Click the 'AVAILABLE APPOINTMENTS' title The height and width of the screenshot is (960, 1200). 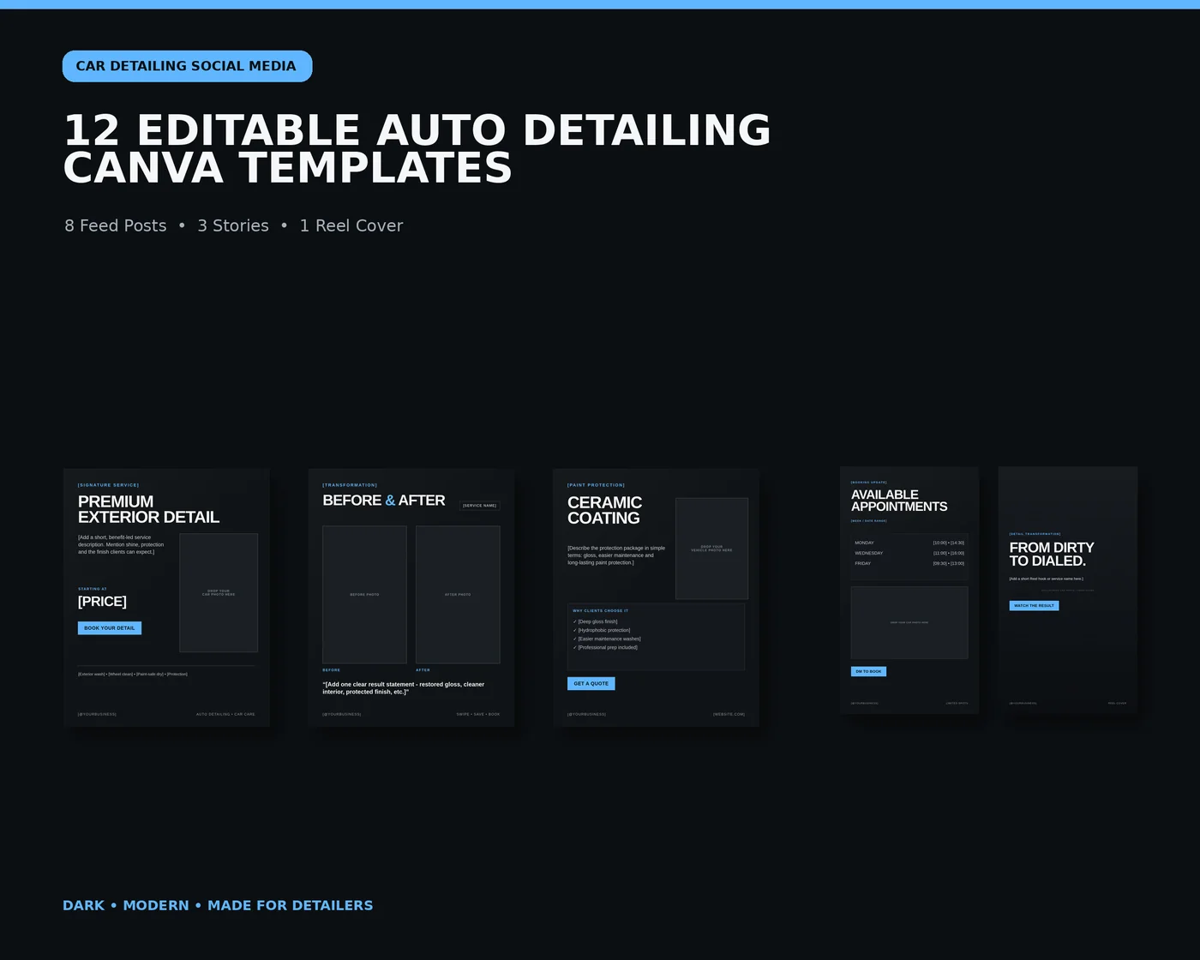pyautogui.click(x=899, y=501)
